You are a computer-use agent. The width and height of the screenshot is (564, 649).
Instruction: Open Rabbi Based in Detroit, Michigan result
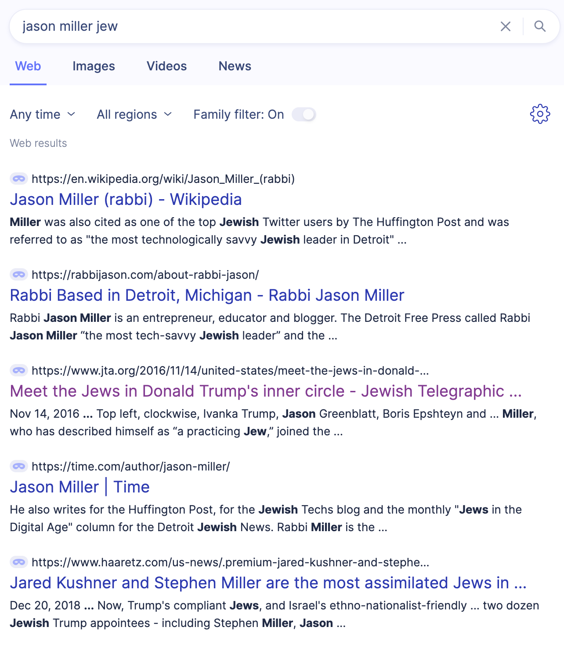point(207,295)
